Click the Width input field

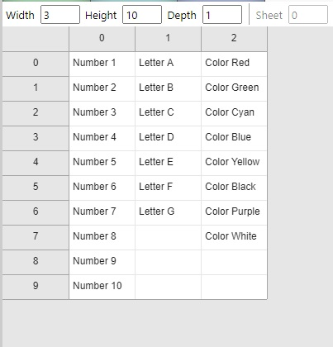pyautogui.click(x=60, y=15)
